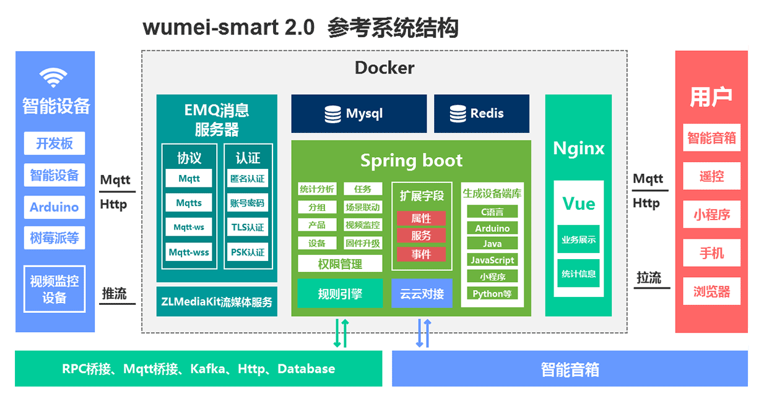
Task: Click the blue up-down arrows below 云云对接
Action: click(x=423, y=333)
